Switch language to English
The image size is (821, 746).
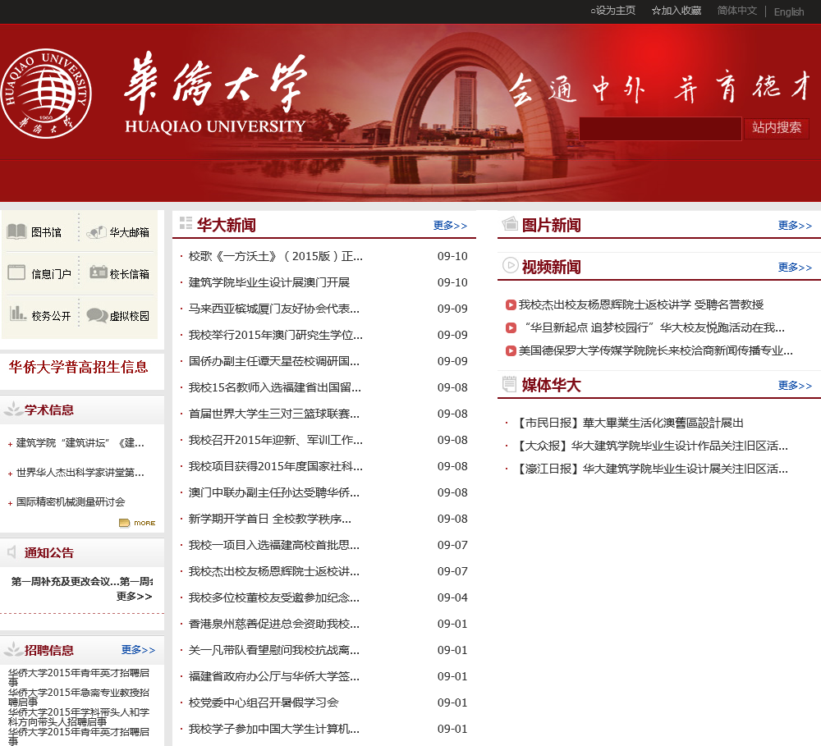(788, 11)
